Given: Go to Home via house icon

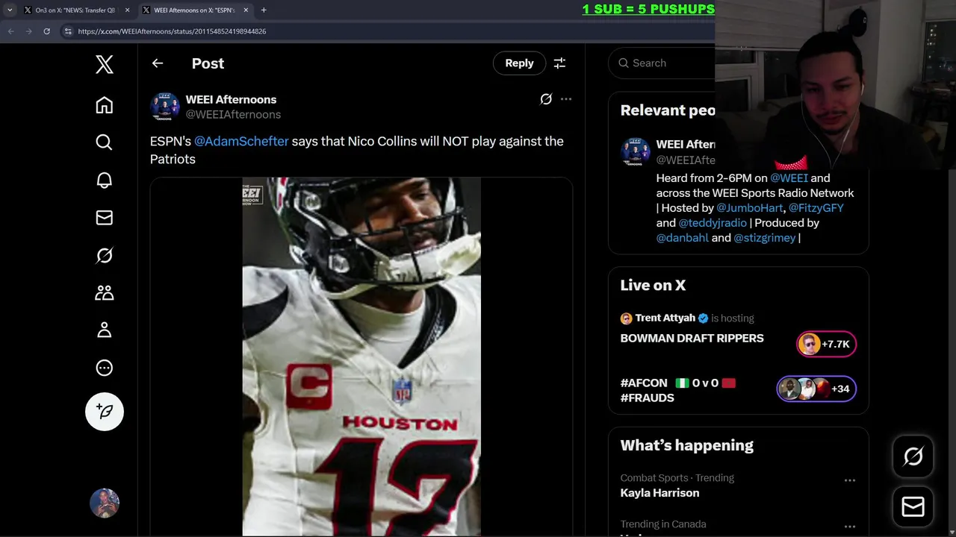Looking at the screenshot, I should 105,105.
